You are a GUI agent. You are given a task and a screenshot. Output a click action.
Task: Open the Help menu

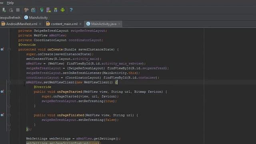pyautogui.click(x=10, y=3)
